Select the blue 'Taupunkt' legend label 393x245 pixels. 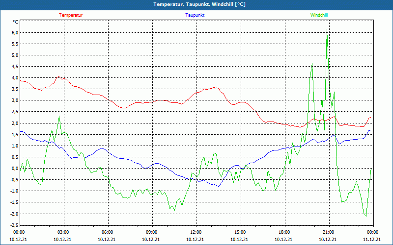(195, 15)
